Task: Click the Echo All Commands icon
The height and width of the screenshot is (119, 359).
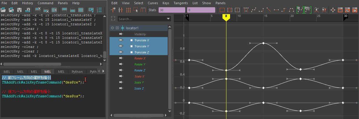Action: pyautogui.click(x=91, y=10)
